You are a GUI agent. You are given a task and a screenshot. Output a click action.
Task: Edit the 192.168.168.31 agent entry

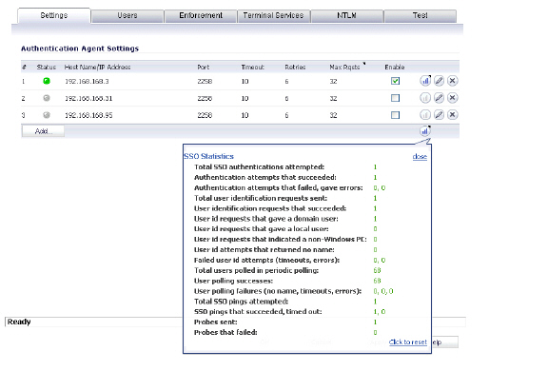439,98
